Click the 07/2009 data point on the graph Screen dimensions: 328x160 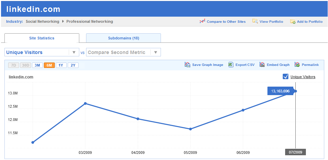tap(295, 91)
